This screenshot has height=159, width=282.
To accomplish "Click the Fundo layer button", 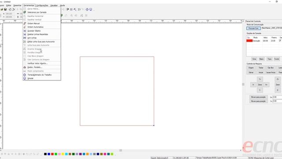I will [x=277, y=59].
